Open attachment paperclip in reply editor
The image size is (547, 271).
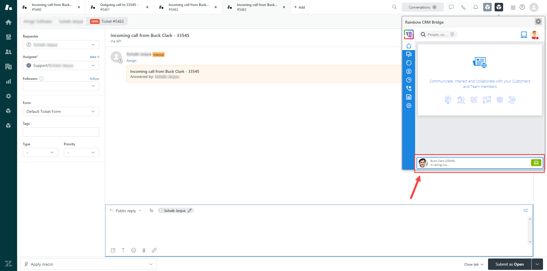pyautogui.click(x=144, y=250)
